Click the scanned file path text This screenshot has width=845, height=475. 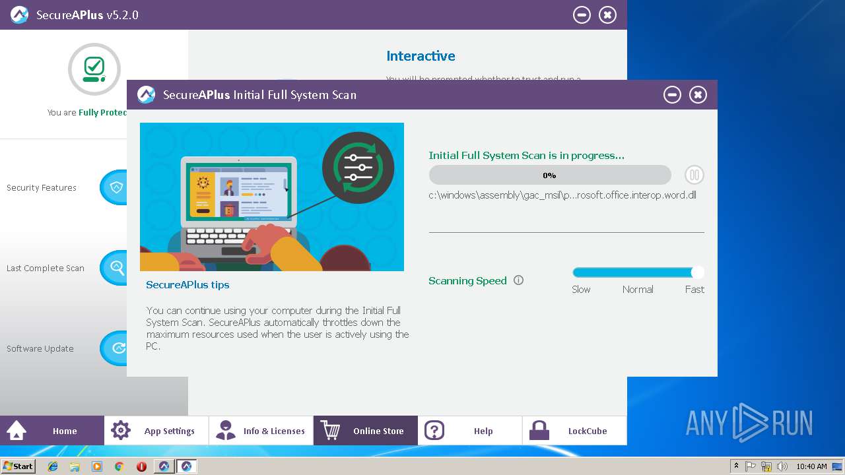pyautogui.click(x=562, y=195)
